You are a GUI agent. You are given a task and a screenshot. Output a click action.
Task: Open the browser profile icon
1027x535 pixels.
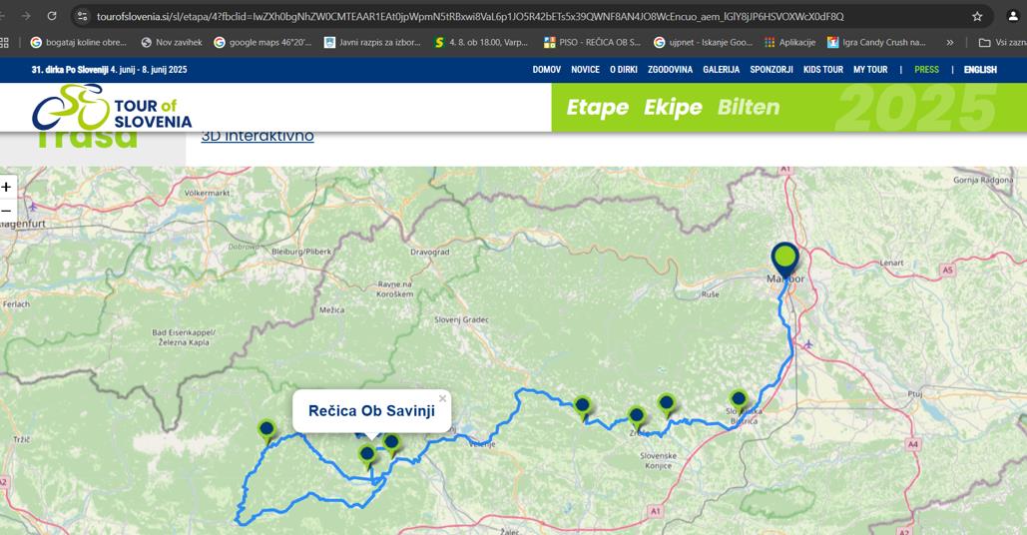(1012, 16)
